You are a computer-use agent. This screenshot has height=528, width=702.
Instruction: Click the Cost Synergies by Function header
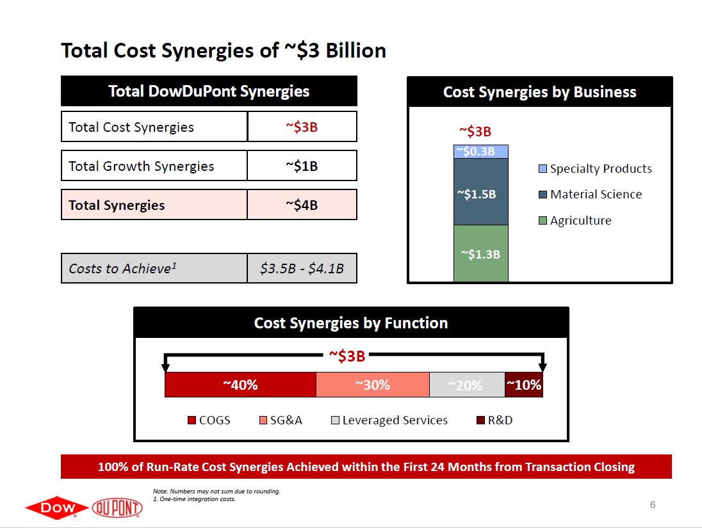pos(350,323)
